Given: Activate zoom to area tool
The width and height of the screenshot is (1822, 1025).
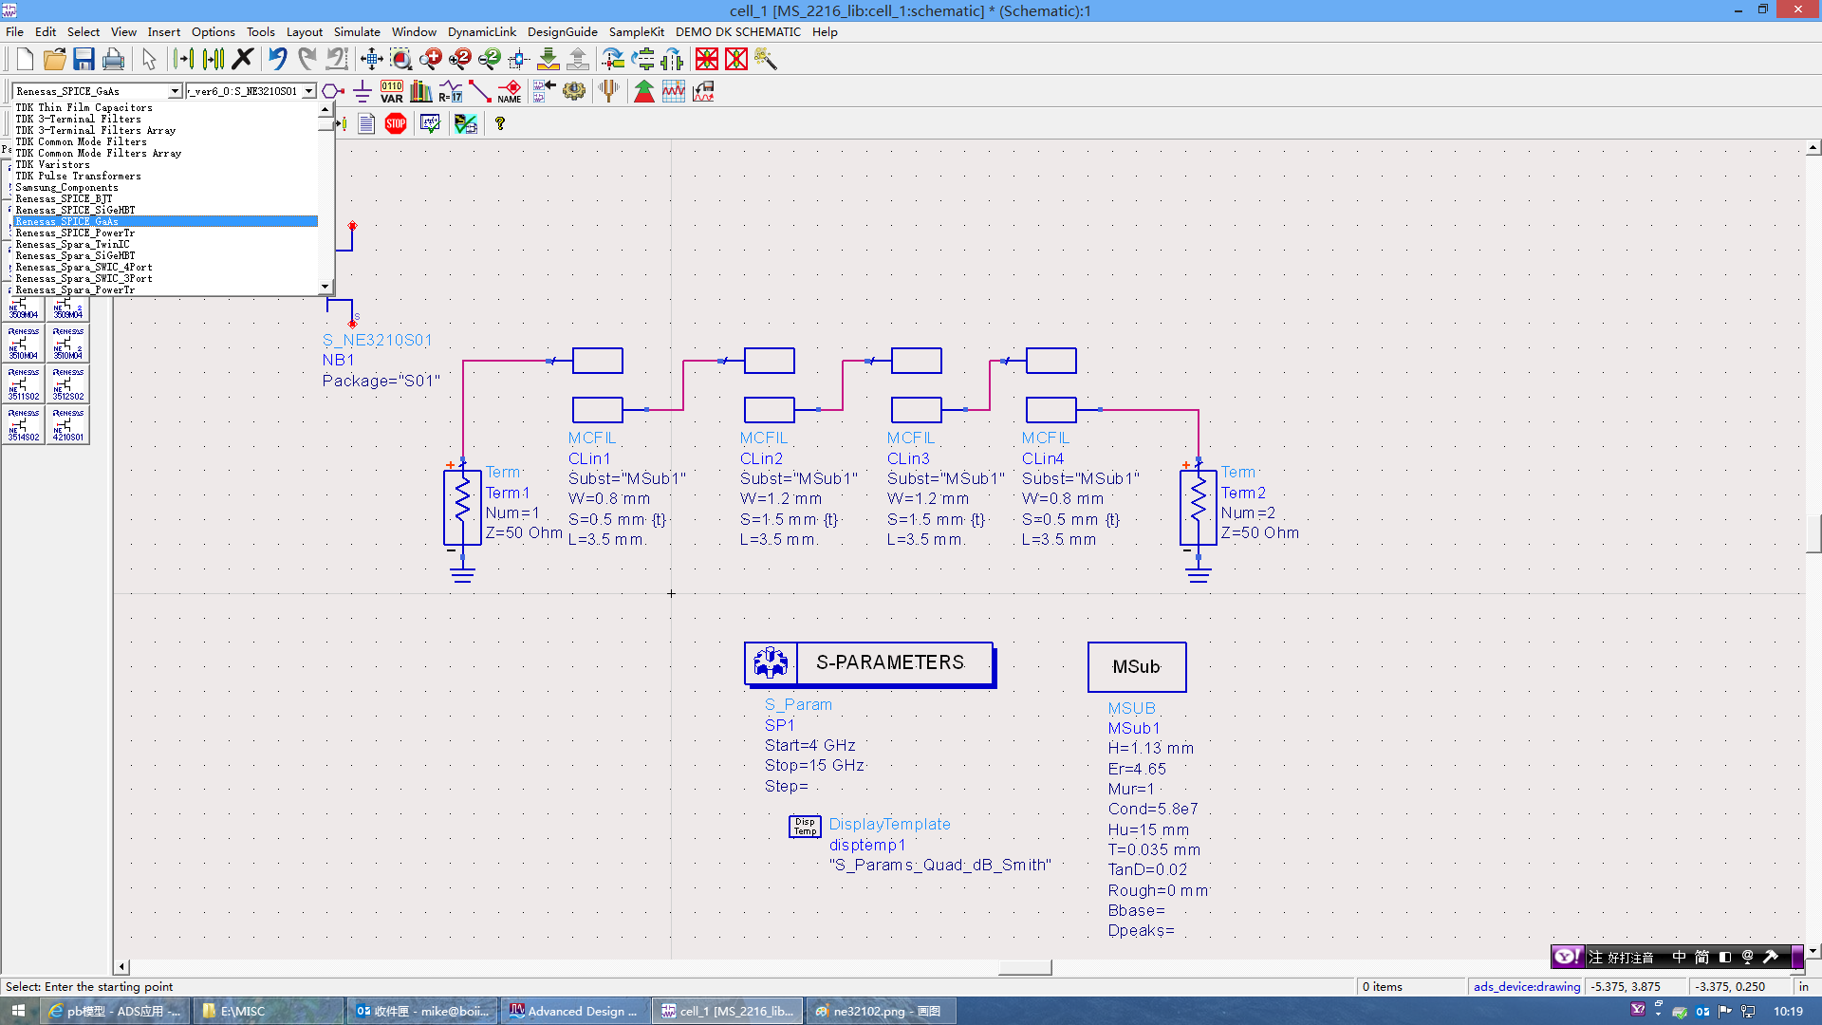Looking at the screenshot, I should (400, 59).
